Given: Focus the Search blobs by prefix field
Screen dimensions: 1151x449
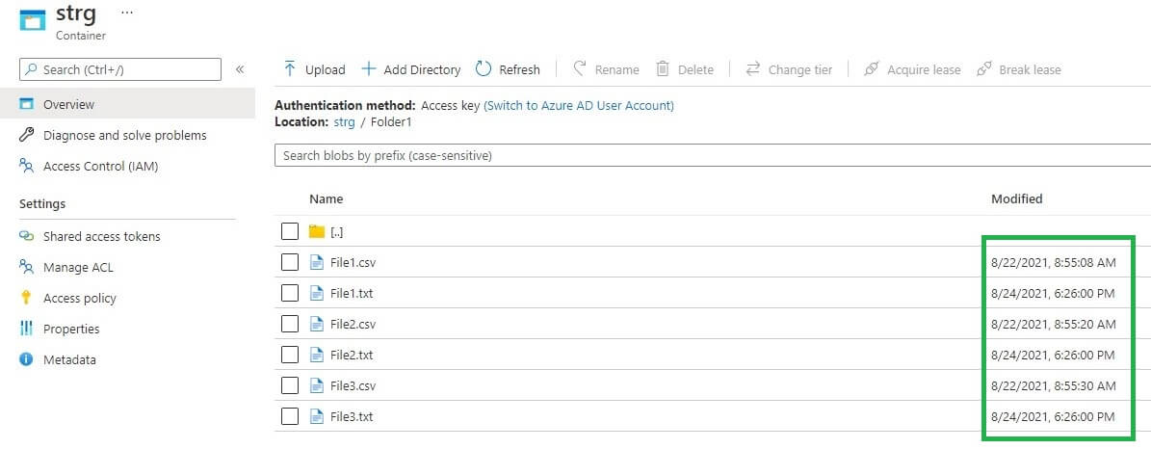Looking at the screenshot, I should (711, 155).
